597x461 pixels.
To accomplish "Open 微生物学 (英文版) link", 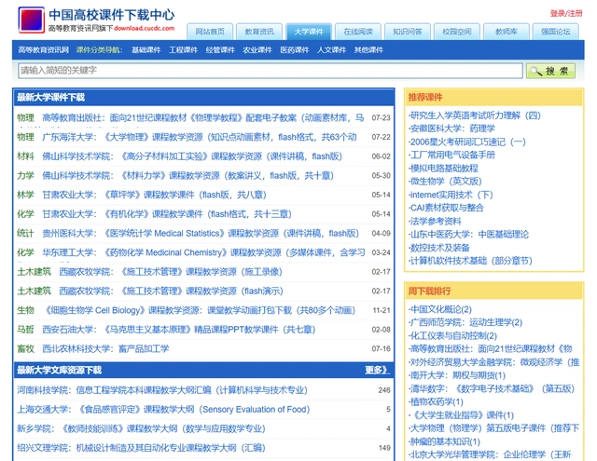I will click(446, 182).
